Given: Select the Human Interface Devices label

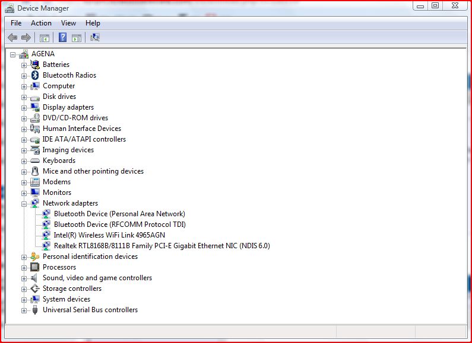Looking at the screenshot, I should (82, 129).
